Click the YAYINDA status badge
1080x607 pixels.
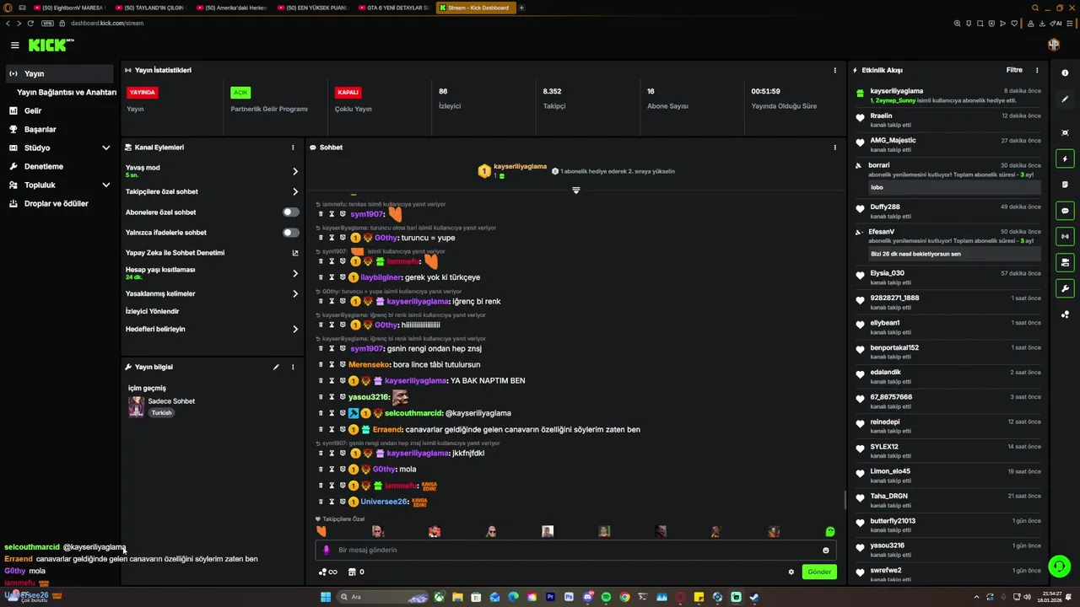pyautogui.click(x=142, y=93)
